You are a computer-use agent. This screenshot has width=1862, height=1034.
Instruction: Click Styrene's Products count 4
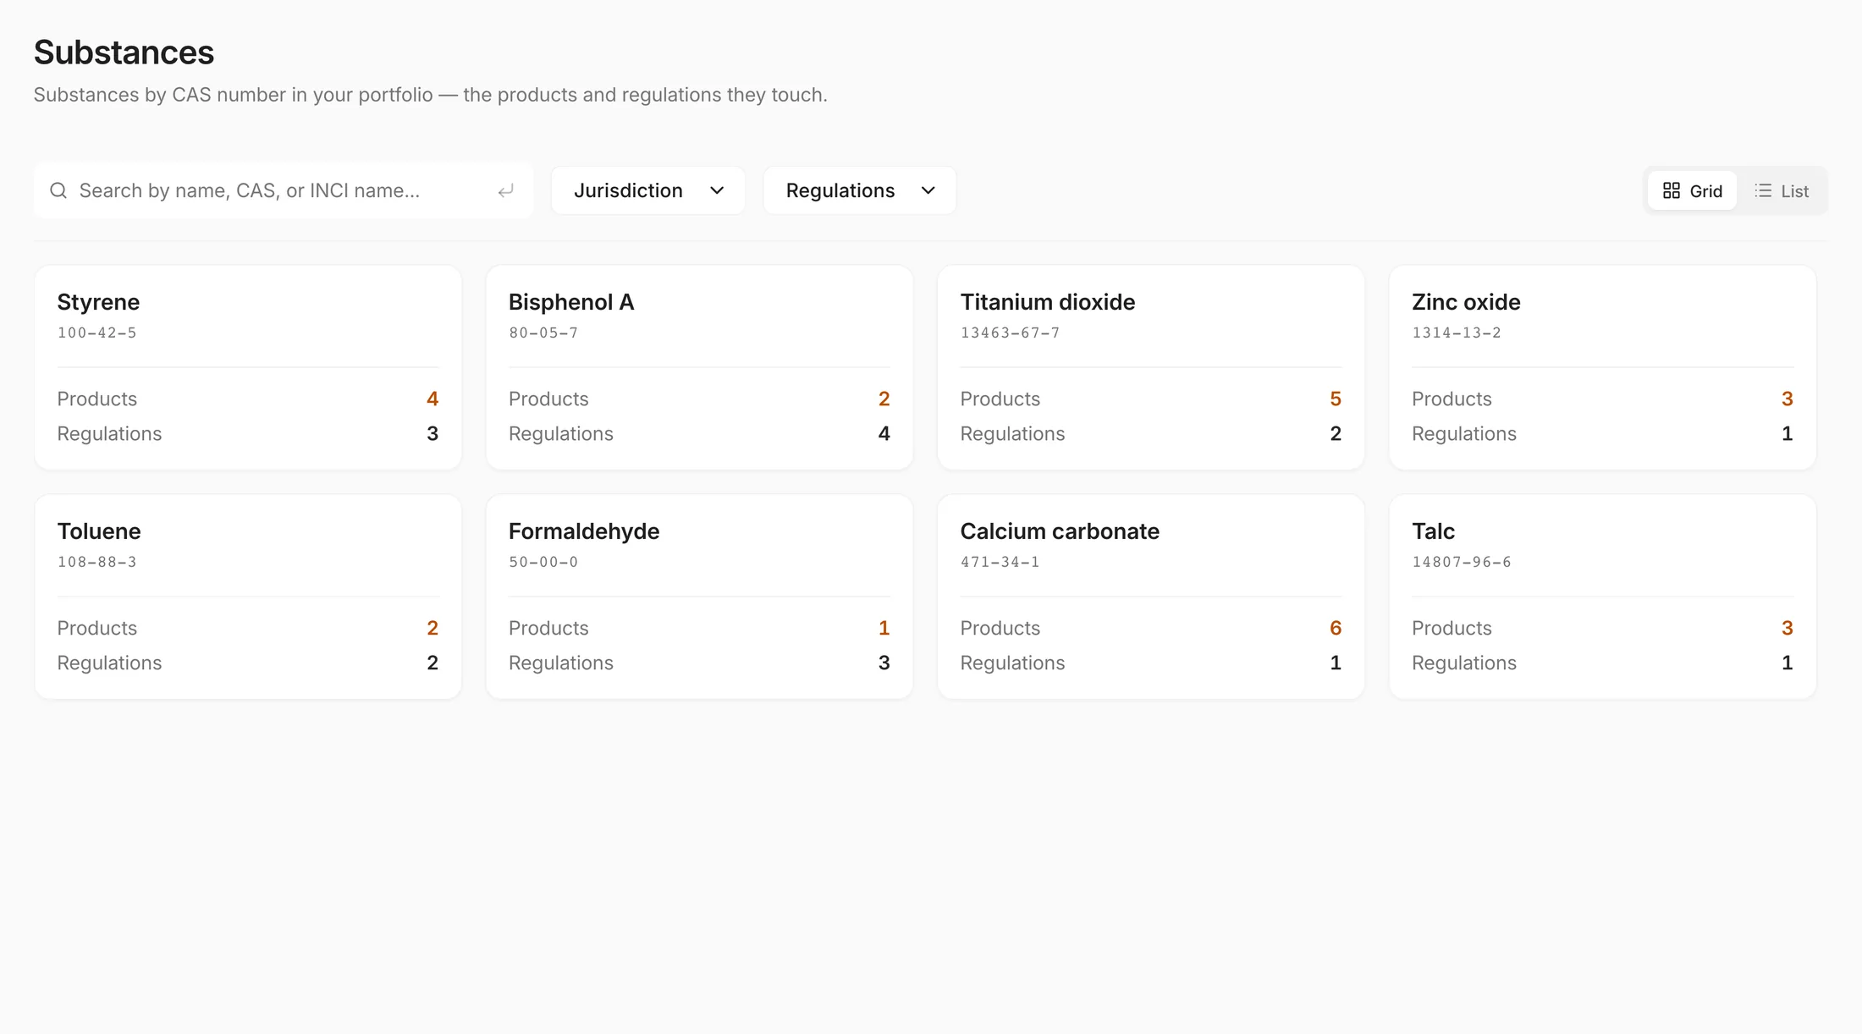pos(432,399)
